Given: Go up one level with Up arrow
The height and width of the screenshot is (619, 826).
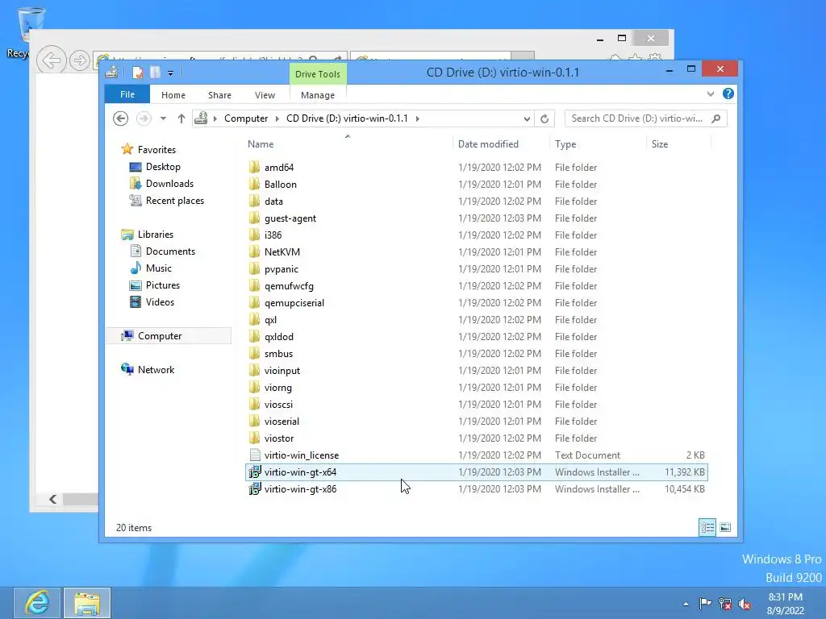Looking at the screenshot, I should coord(181,118).
